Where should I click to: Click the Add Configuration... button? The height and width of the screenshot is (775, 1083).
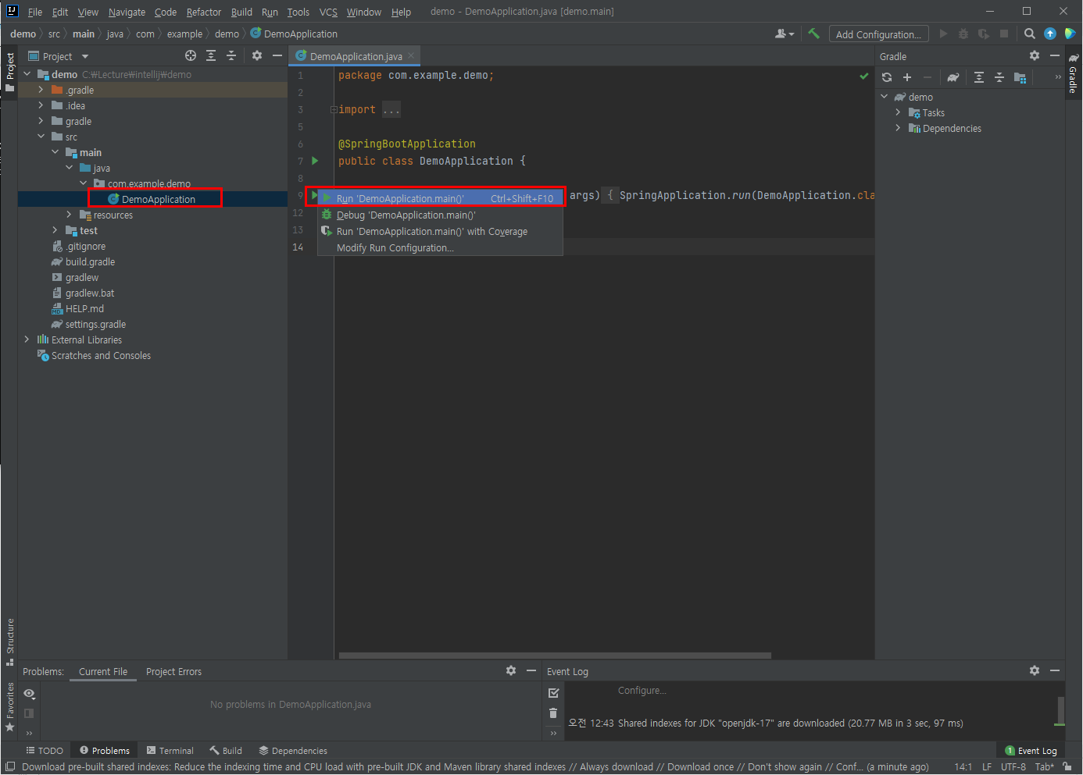pyautogui.click(x=878, y=34)
